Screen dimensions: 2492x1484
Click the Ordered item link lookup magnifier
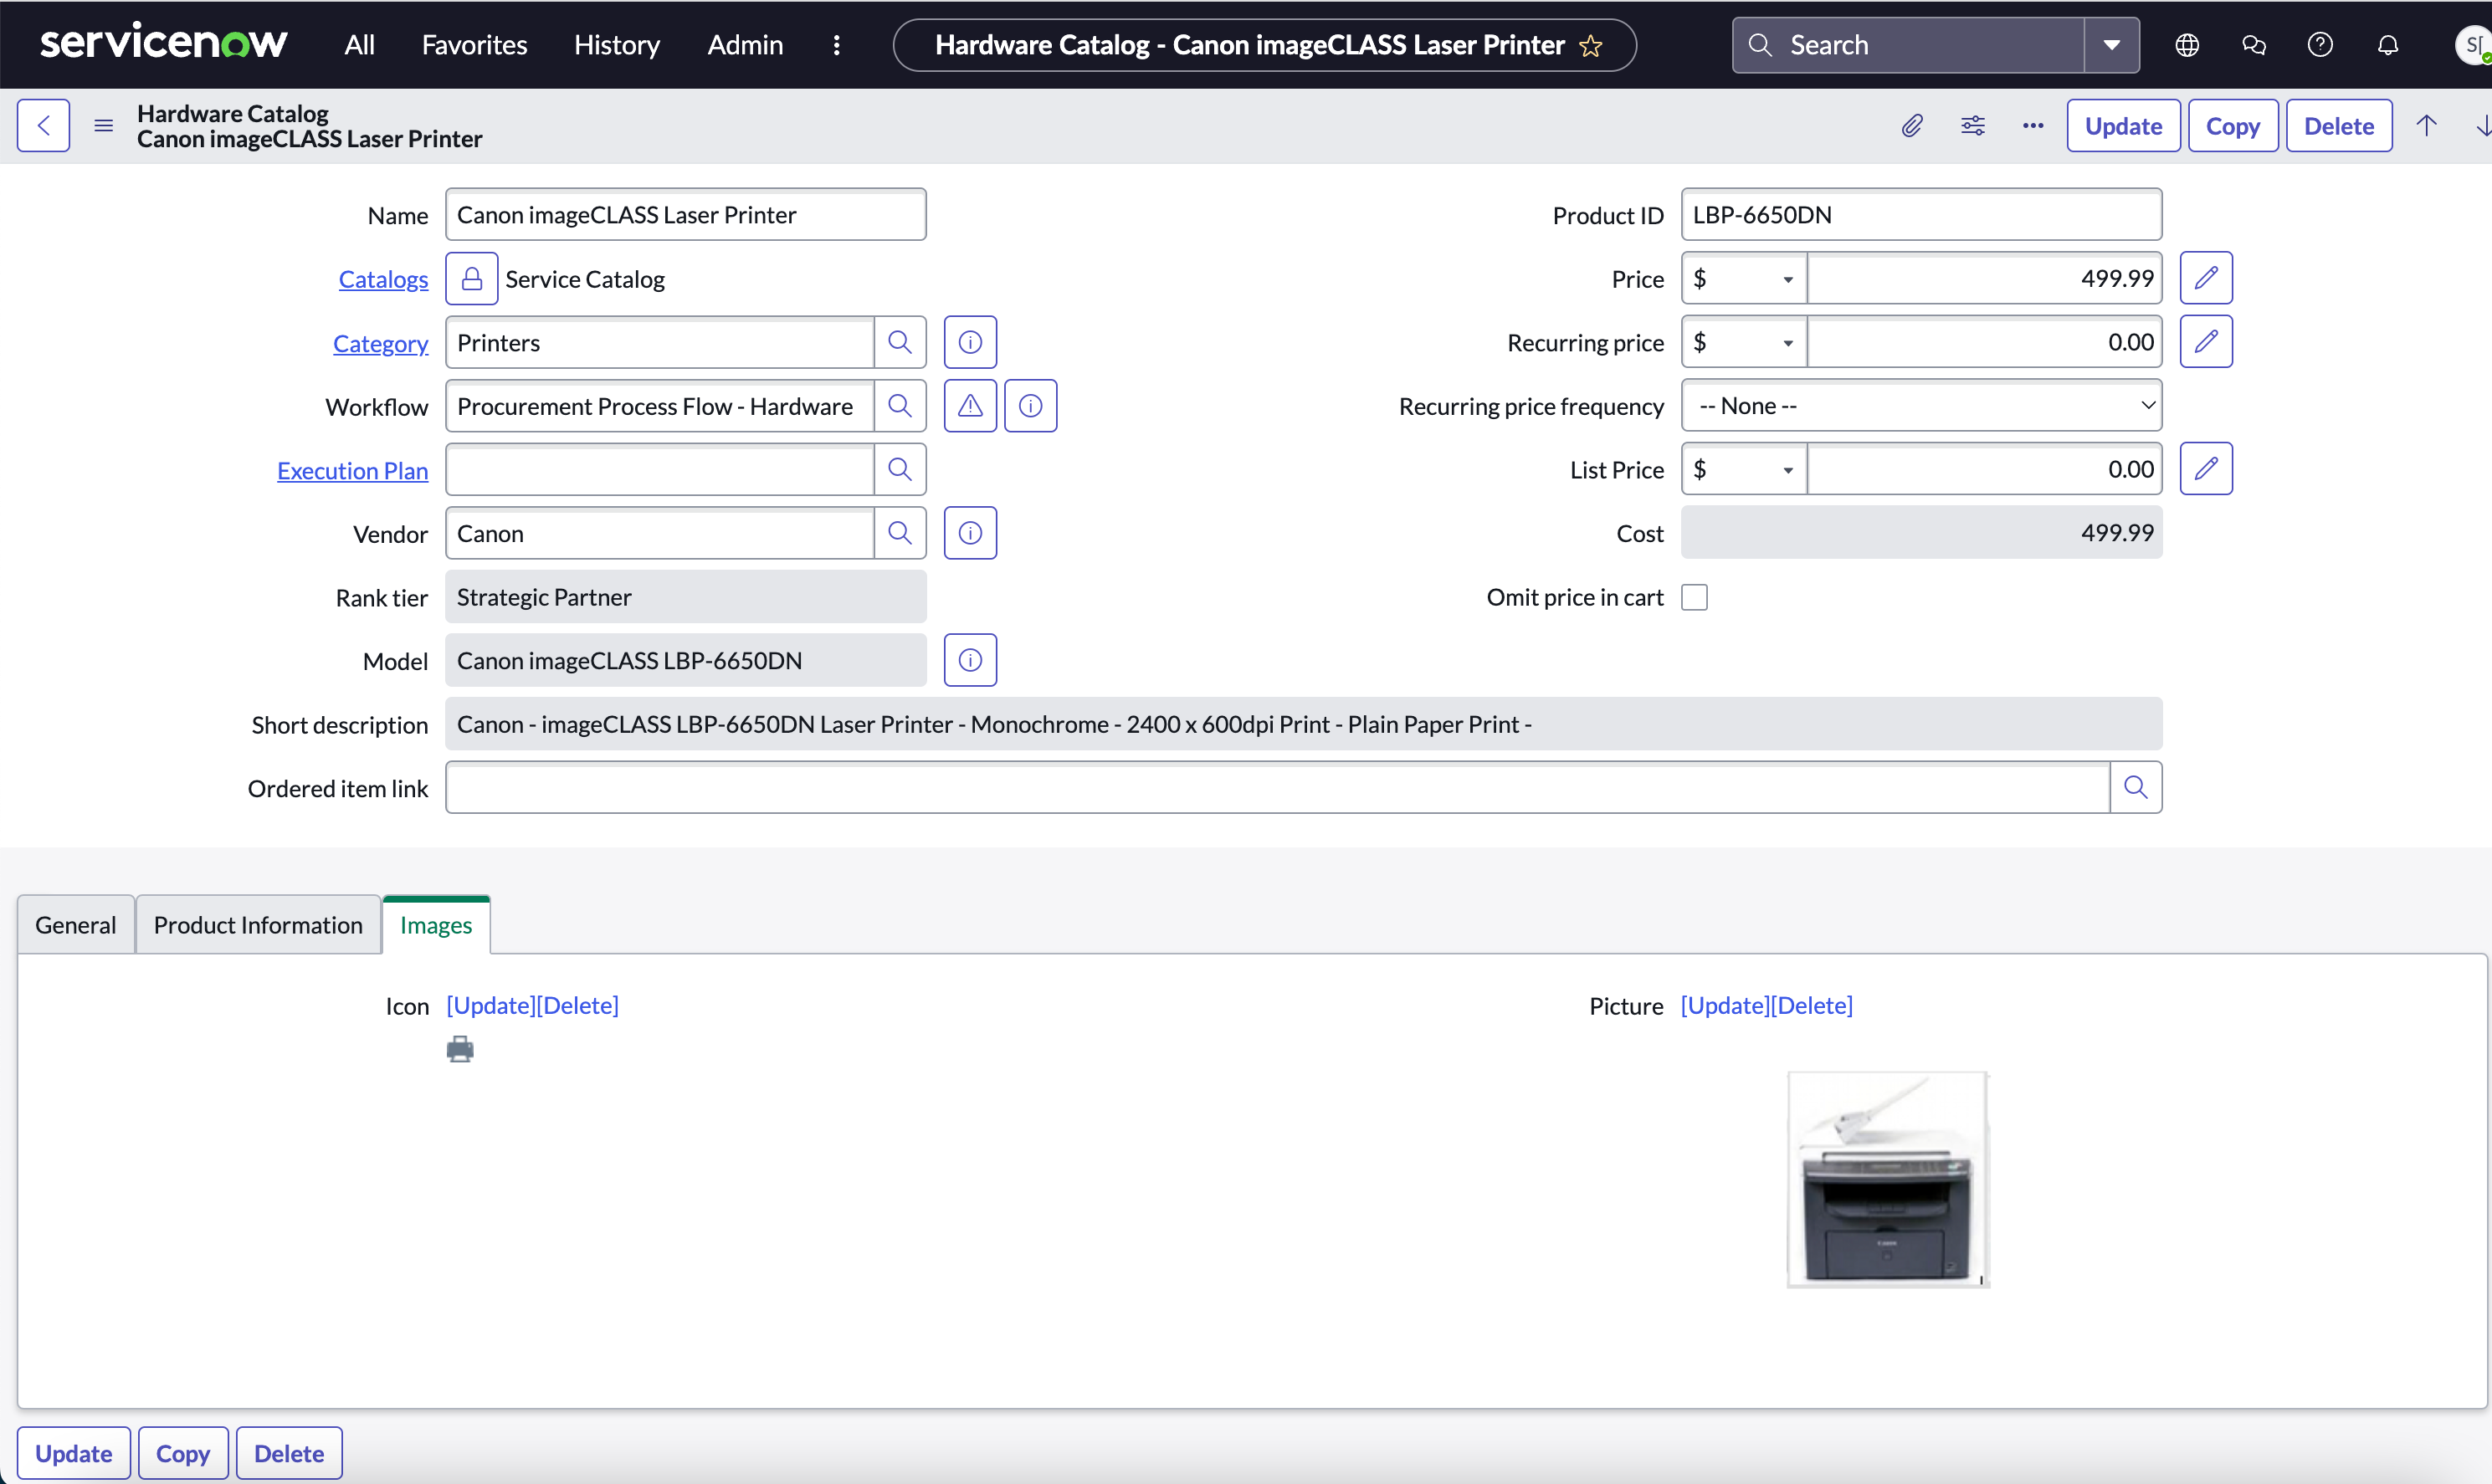[x=2136, y=788]
